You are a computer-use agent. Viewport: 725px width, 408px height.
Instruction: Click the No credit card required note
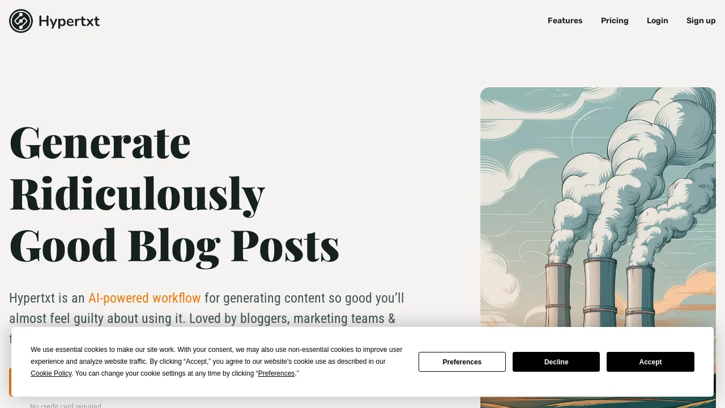(x=66, y=405)
